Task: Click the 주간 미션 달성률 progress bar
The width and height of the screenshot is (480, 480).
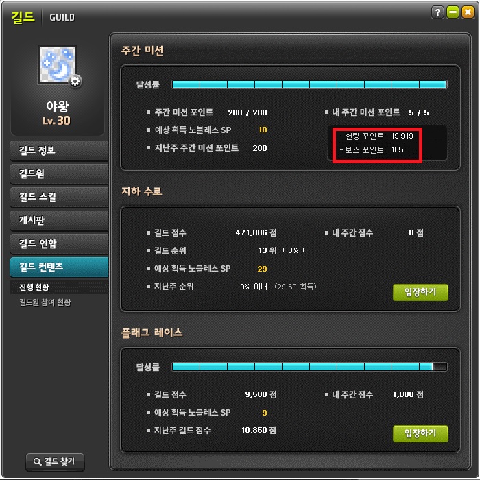Action: click(x=309, y=84)
